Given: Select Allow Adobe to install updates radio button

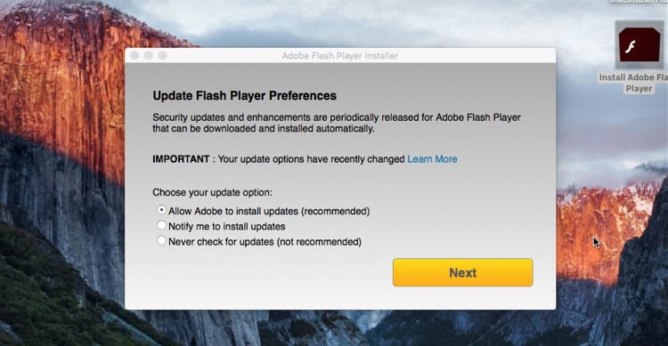Looking at the screenshot, I should pos(161,210).
